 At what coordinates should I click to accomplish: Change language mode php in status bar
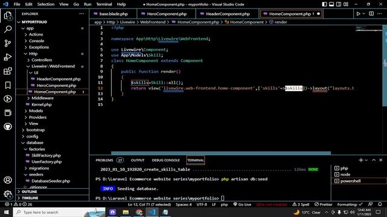pos(224,204)
